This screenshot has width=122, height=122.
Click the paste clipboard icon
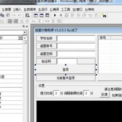(8, 15)
